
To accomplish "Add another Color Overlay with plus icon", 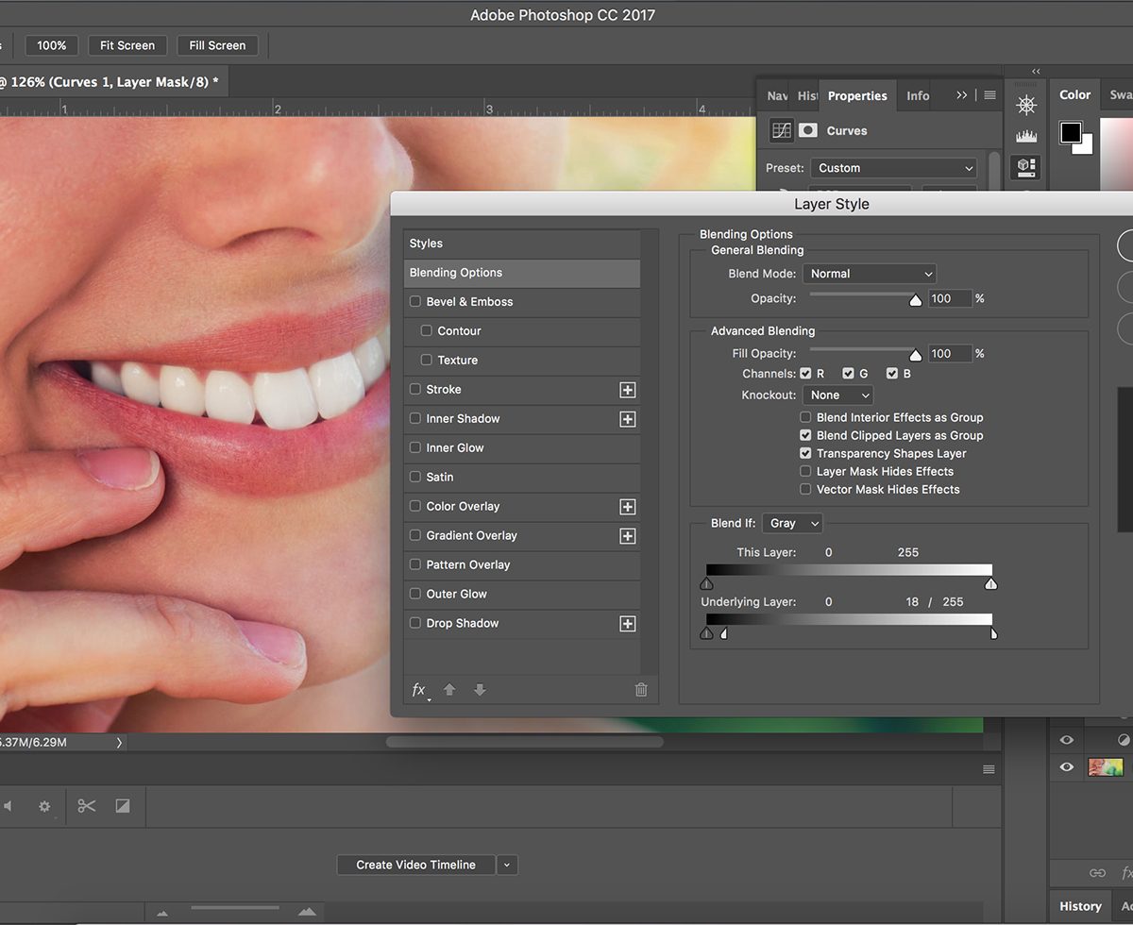I will coord(628,507).
